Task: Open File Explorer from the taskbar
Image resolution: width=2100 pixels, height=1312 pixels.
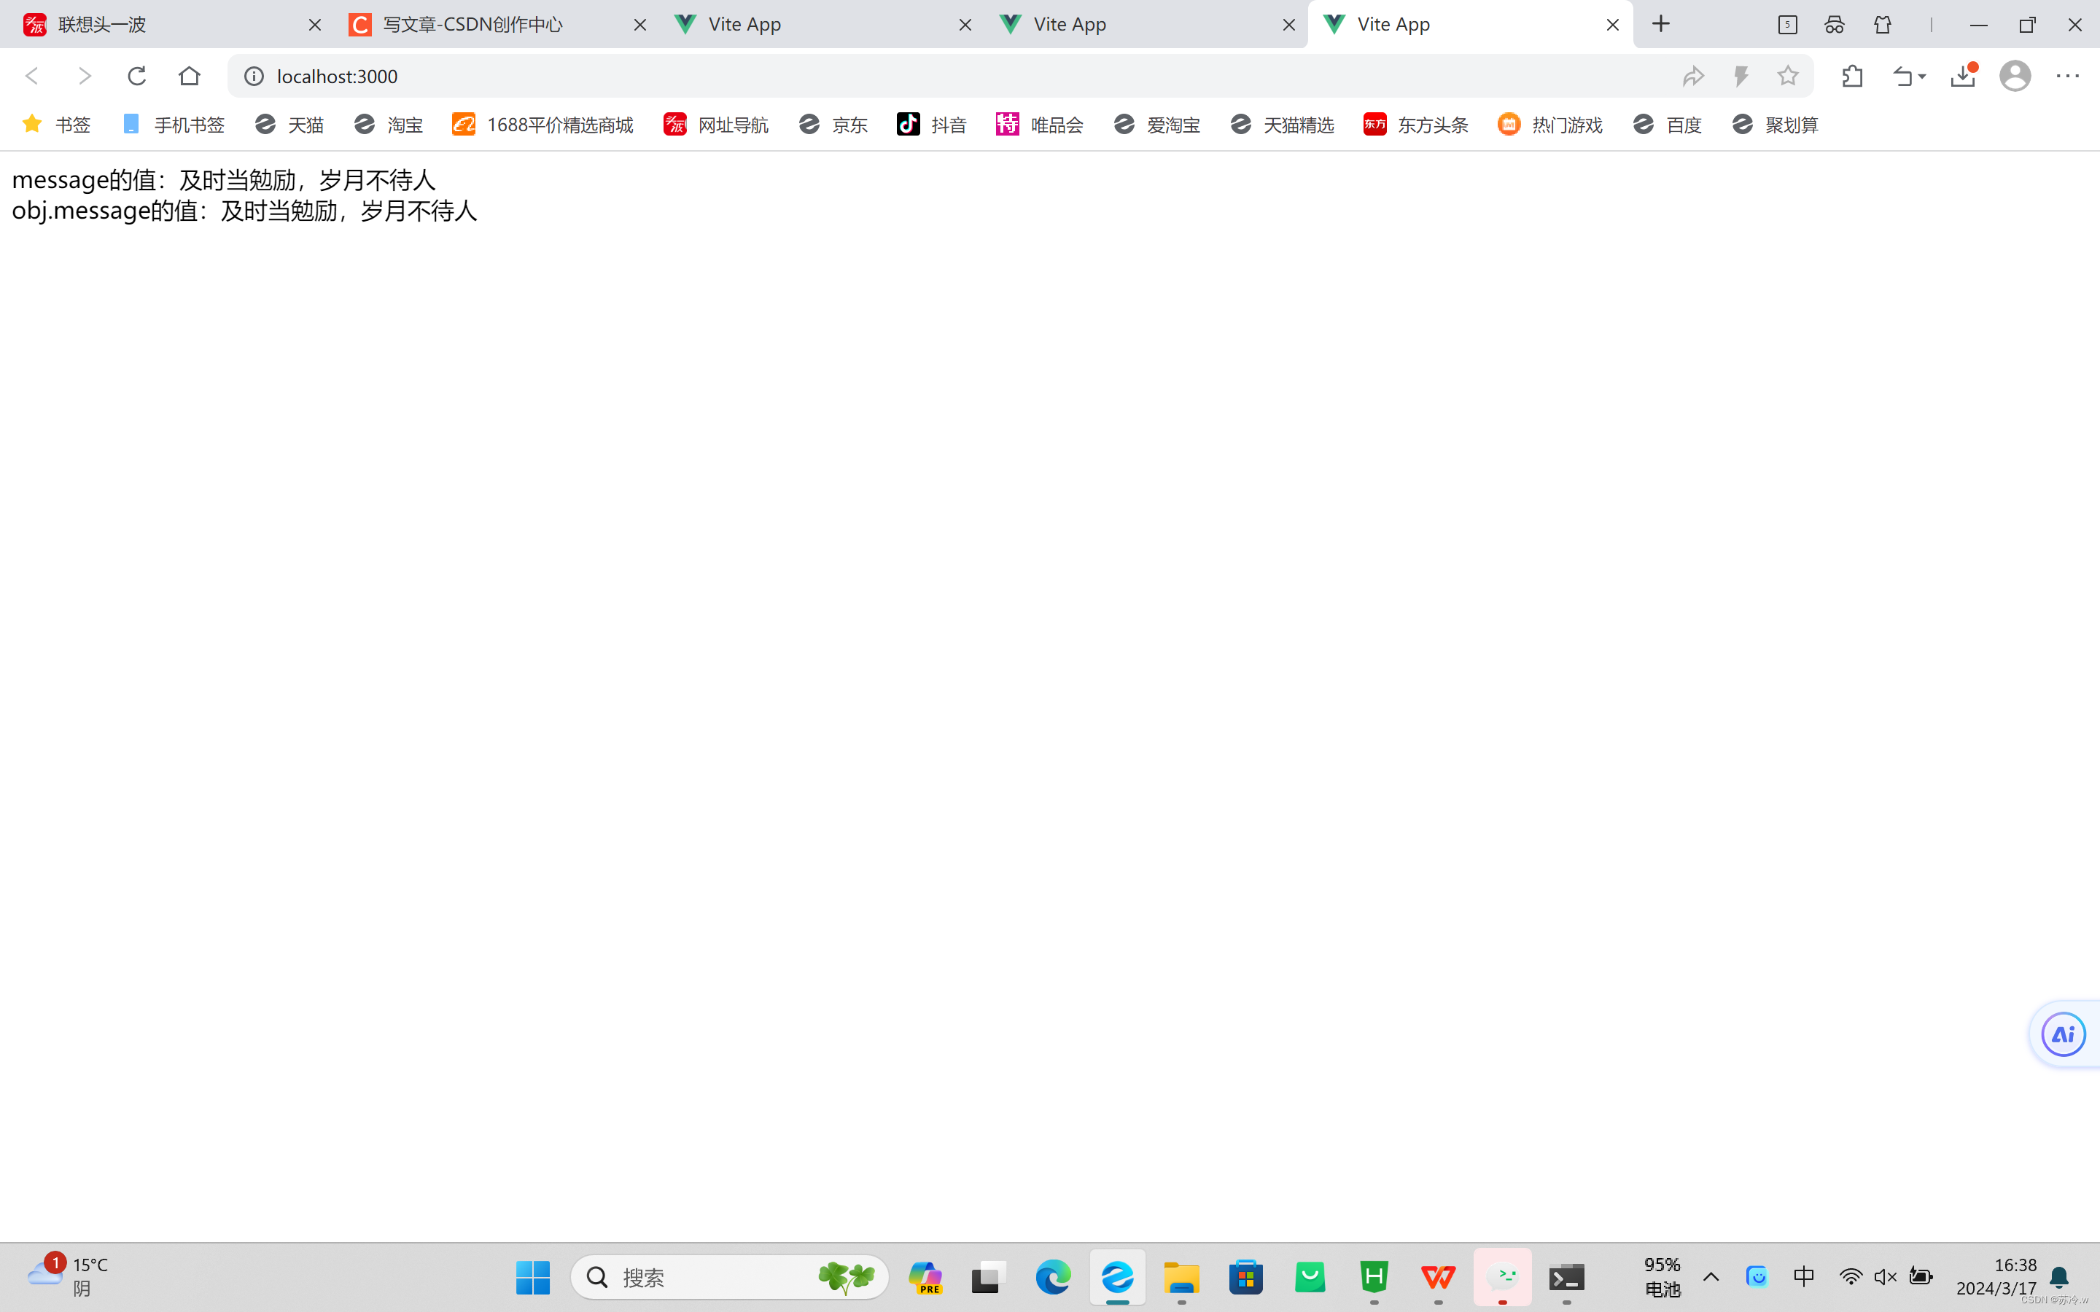Action: pyautogui.click(x=1182, y=1277)
